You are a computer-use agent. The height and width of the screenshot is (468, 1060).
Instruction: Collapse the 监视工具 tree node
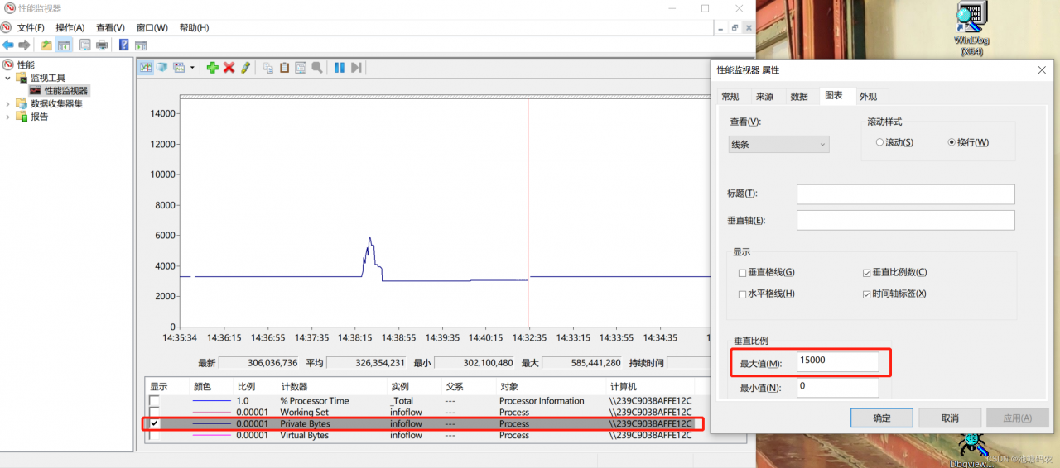click(8, 78)
